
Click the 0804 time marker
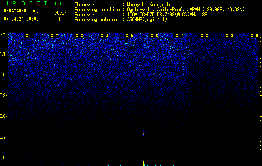click(x=103, y=36)
